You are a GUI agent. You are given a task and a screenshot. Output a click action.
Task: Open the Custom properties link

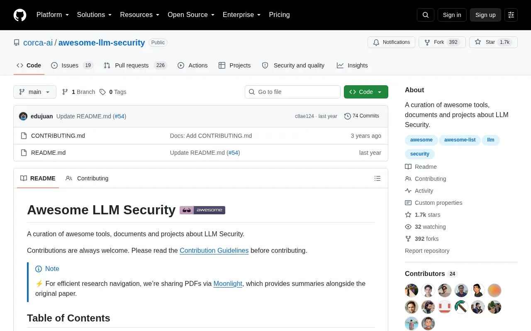tap(434, 203)
